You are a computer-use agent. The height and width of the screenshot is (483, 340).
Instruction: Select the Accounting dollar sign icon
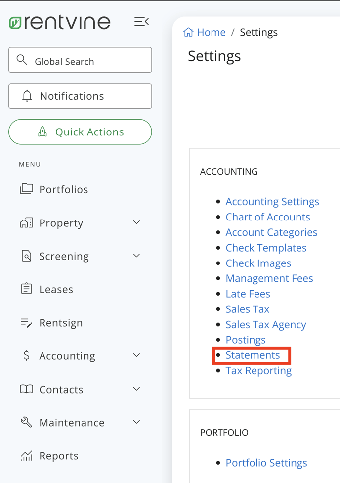pos(26,355)
